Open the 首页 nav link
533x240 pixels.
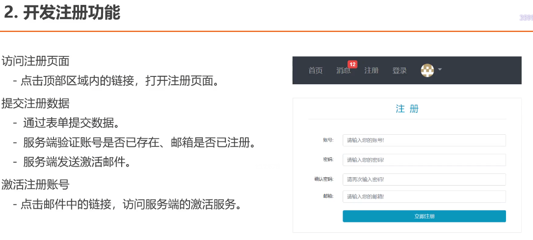pos(316,71)
